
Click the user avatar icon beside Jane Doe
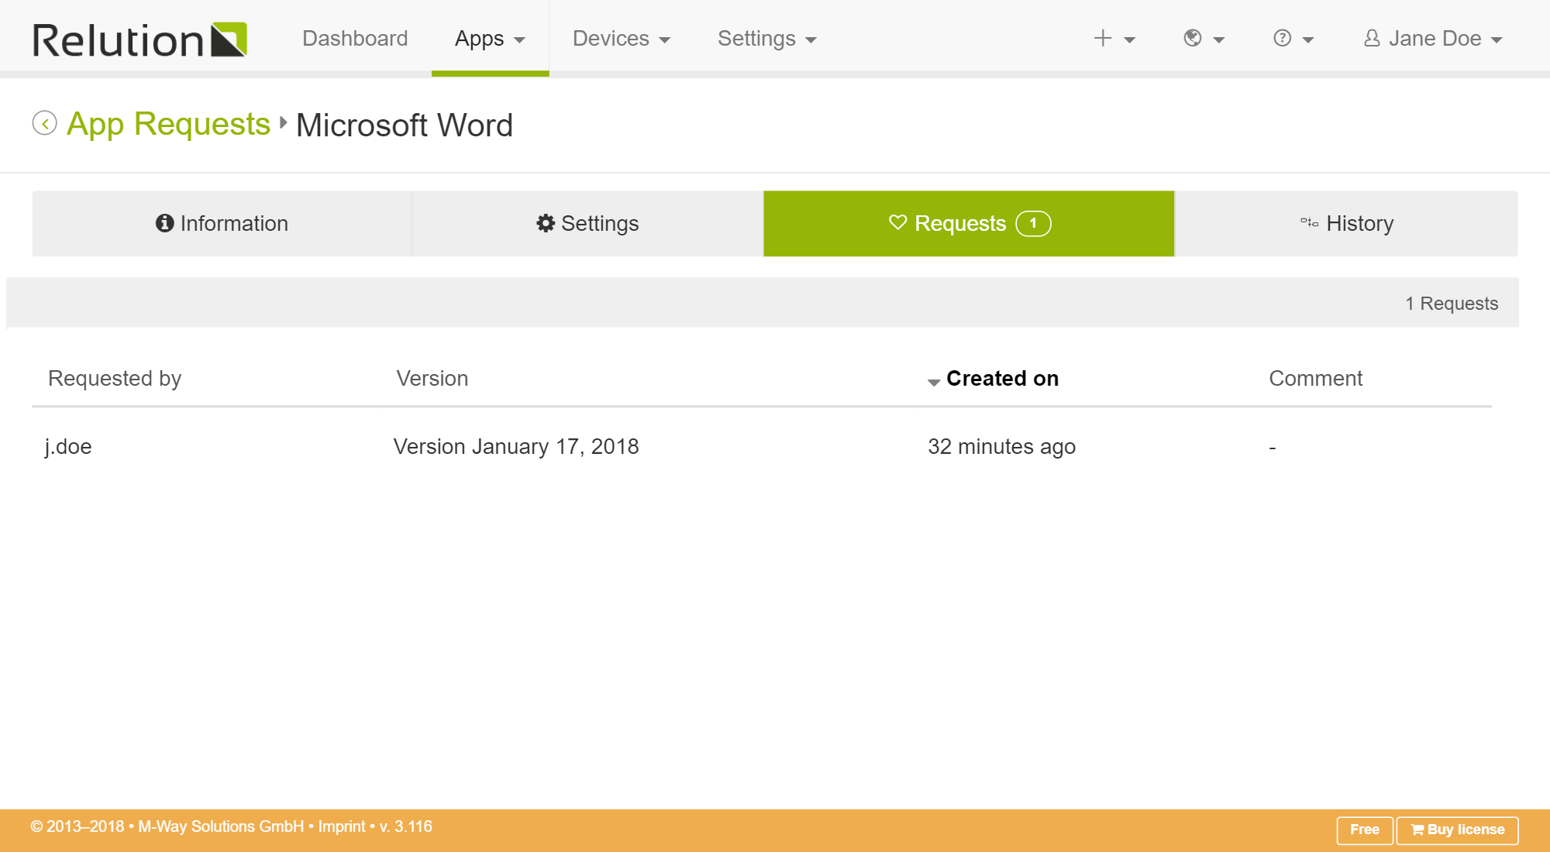(1372, 38)
